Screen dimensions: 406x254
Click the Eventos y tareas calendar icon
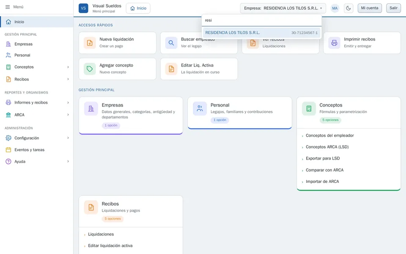click(8, 150)
